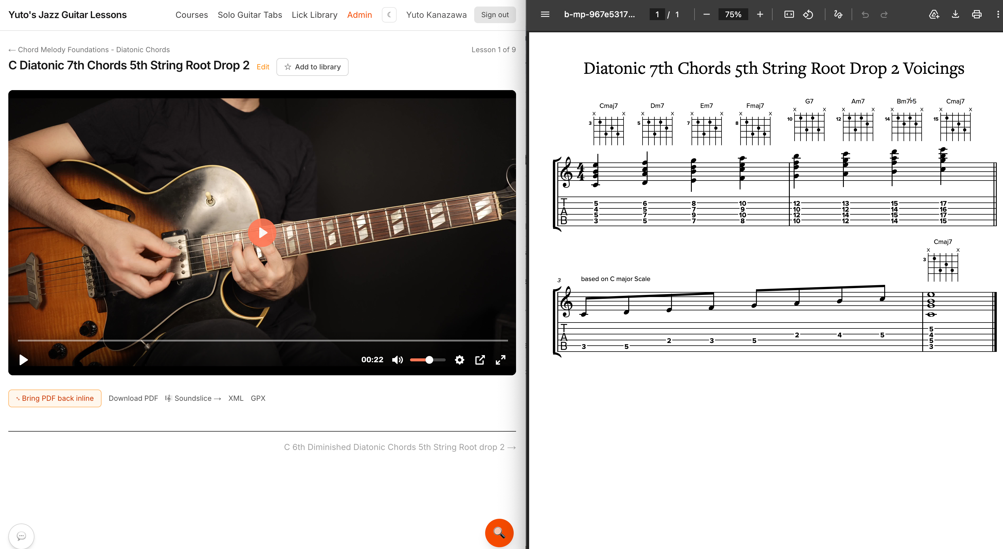
Task: Download the XML file
Action: pyautogui.click(x=235, y=398)
